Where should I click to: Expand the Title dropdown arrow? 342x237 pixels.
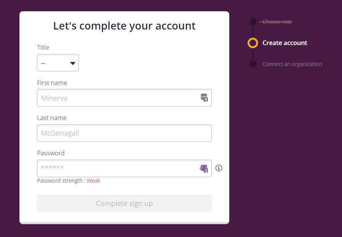[73, 63]
